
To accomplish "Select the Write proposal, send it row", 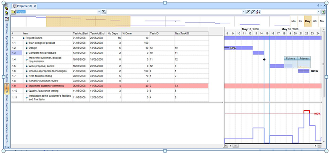I will click(109, 66).
